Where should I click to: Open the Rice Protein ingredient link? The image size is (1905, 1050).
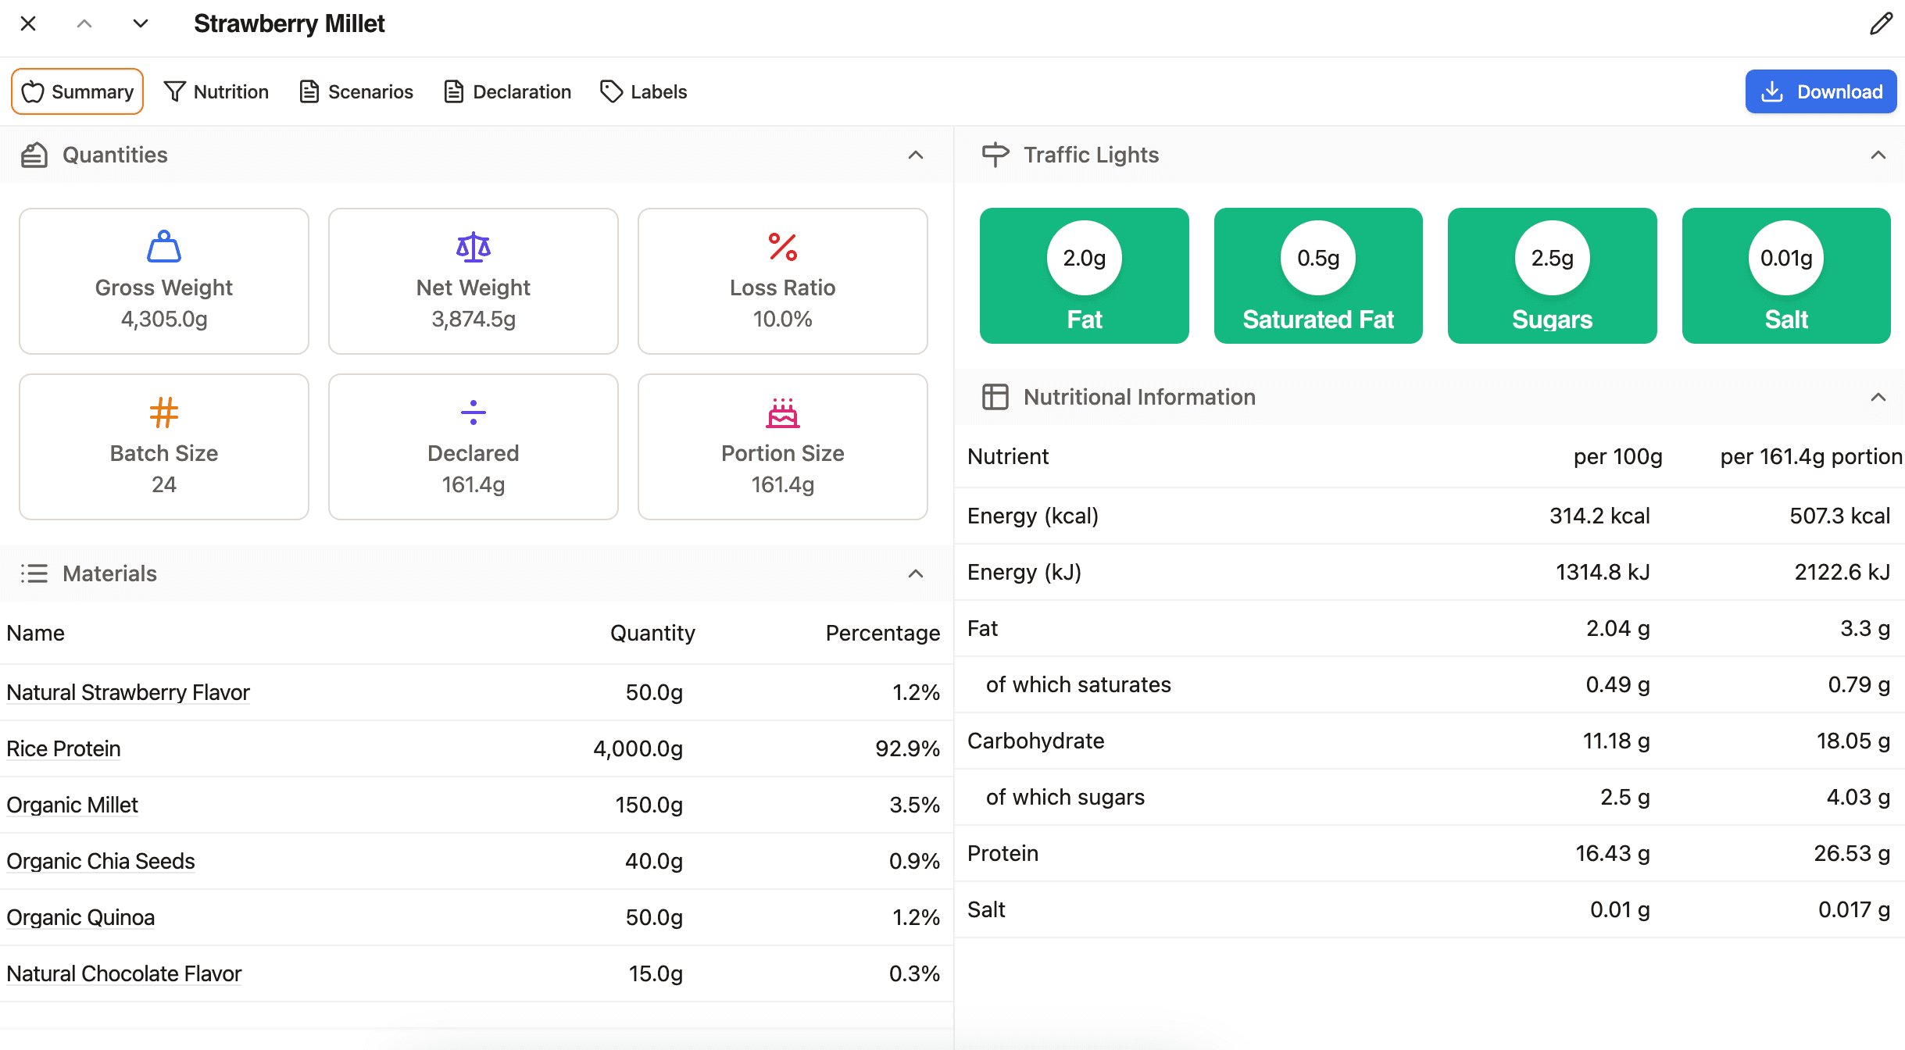(x=63, y=748)
